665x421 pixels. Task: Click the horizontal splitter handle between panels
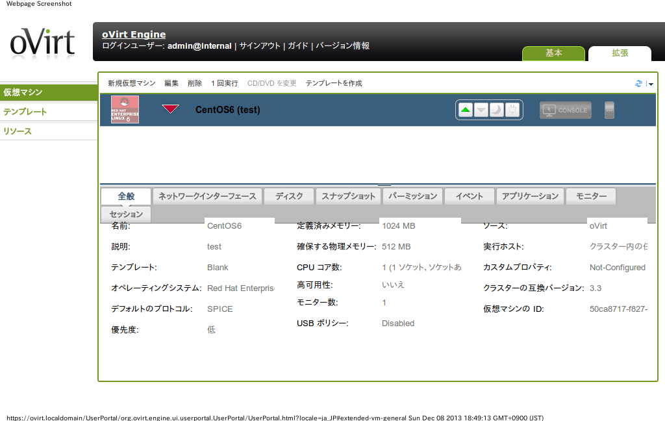(384, 185)
